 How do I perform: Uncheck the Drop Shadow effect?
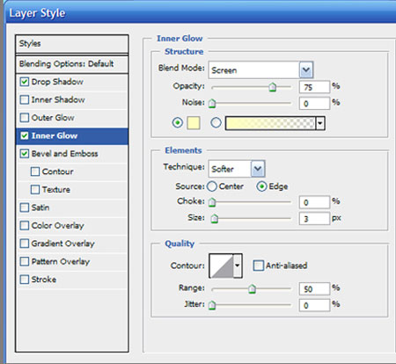25,82
